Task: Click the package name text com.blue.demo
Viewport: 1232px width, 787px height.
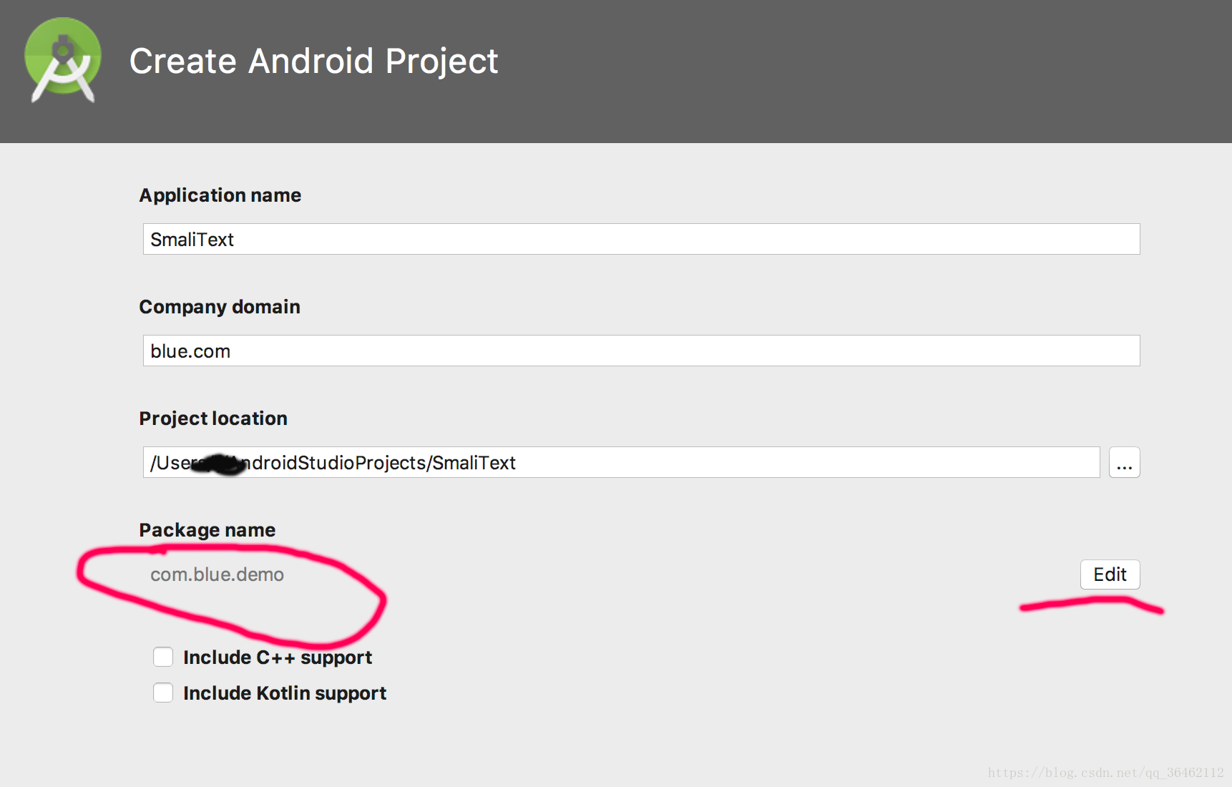Action: pyautogui.click(x=217, y=575)
